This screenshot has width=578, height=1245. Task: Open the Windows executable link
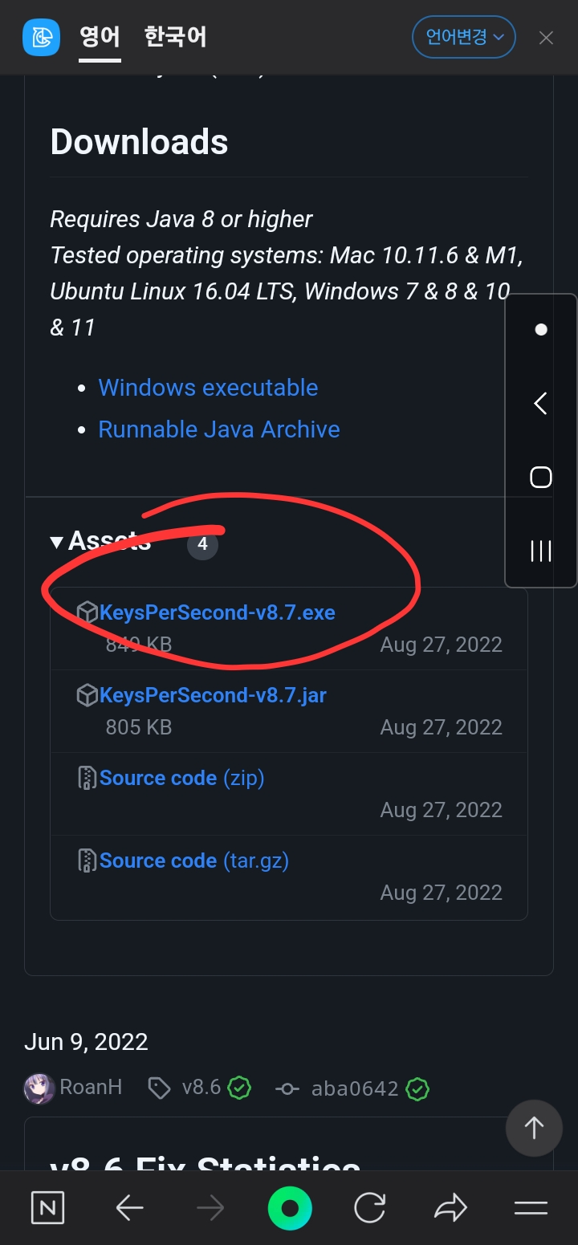pos(207,387)
